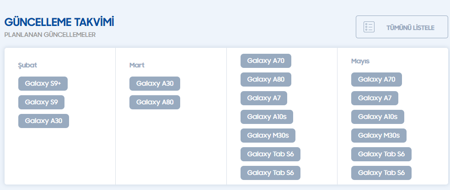Select Galaxy A30 under Mart
The image size is (450, 190).
155,84
